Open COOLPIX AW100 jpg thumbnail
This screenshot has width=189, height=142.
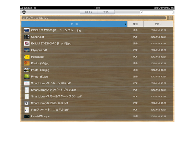pyautogui.click(x=27, y=30)
